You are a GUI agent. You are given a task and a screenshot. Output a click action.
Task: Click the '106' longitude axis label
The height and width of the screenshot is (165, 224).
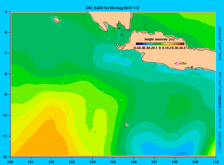(134, 162)
